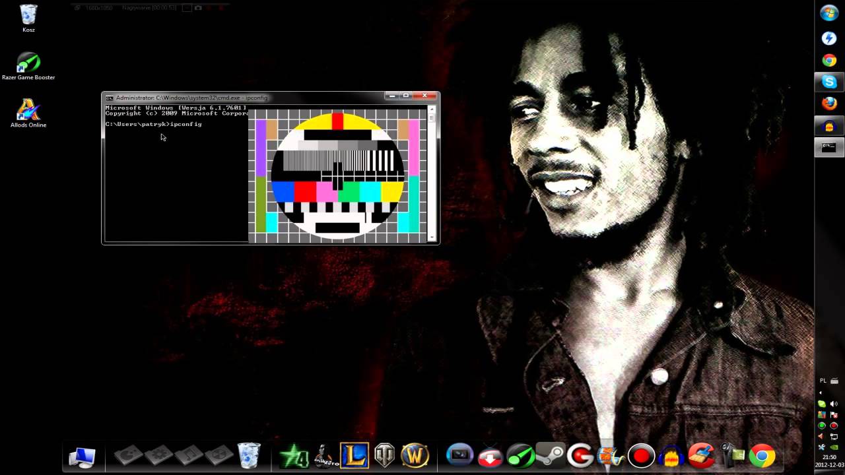The width and height of the screenshot is (845, 475).
Task: Launch World of Warcraft from the dock
Action: pos(415,456)
